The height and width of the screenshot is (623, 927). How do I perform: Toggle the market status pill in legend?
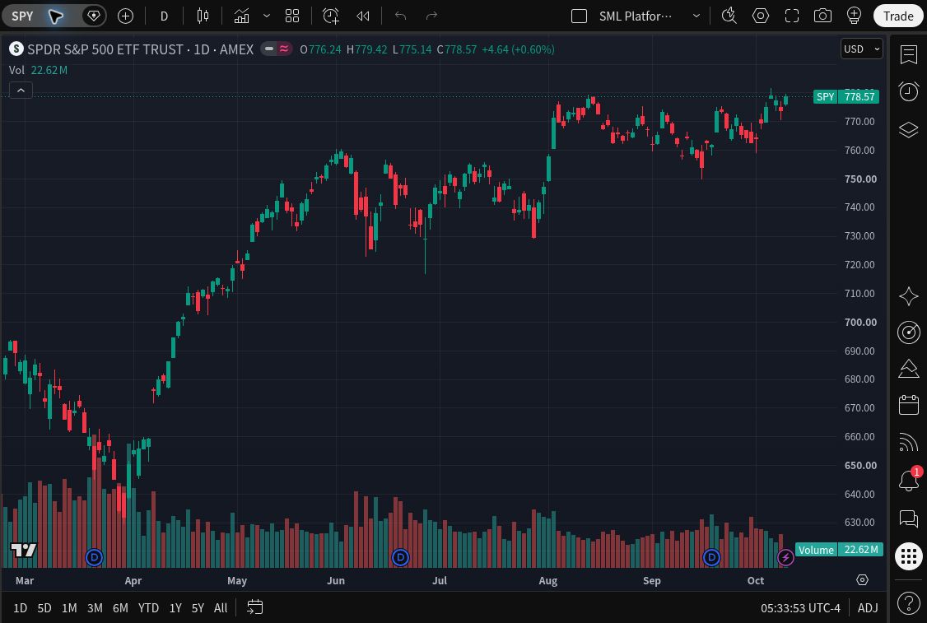(277, 49)
